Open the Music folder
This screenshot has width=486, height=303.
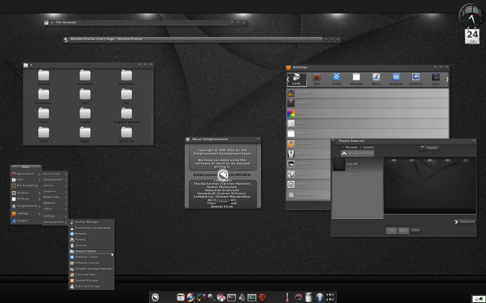pos(44,116)
